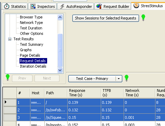Click the Statistics stopwatch icon
This screenshot has height=126, width=165.
point(6,6)
